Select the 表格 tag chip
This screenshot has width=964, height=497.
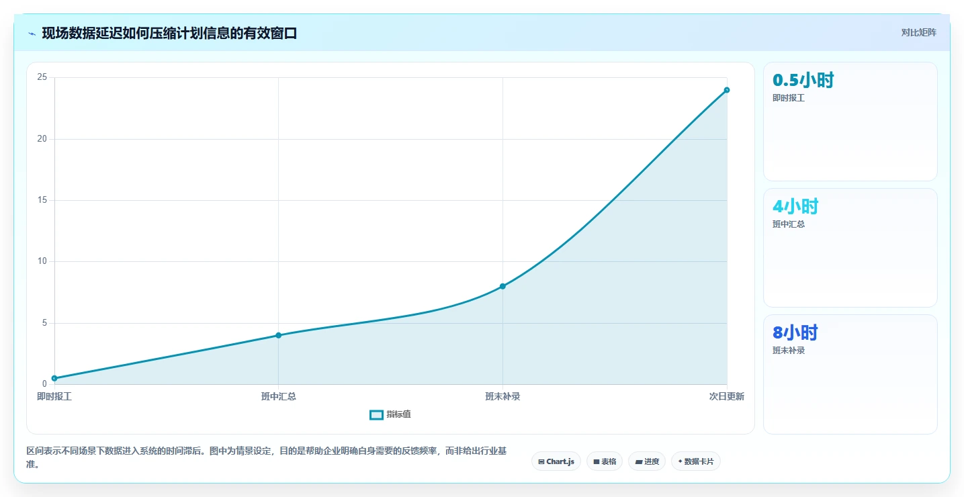(605, 461)
